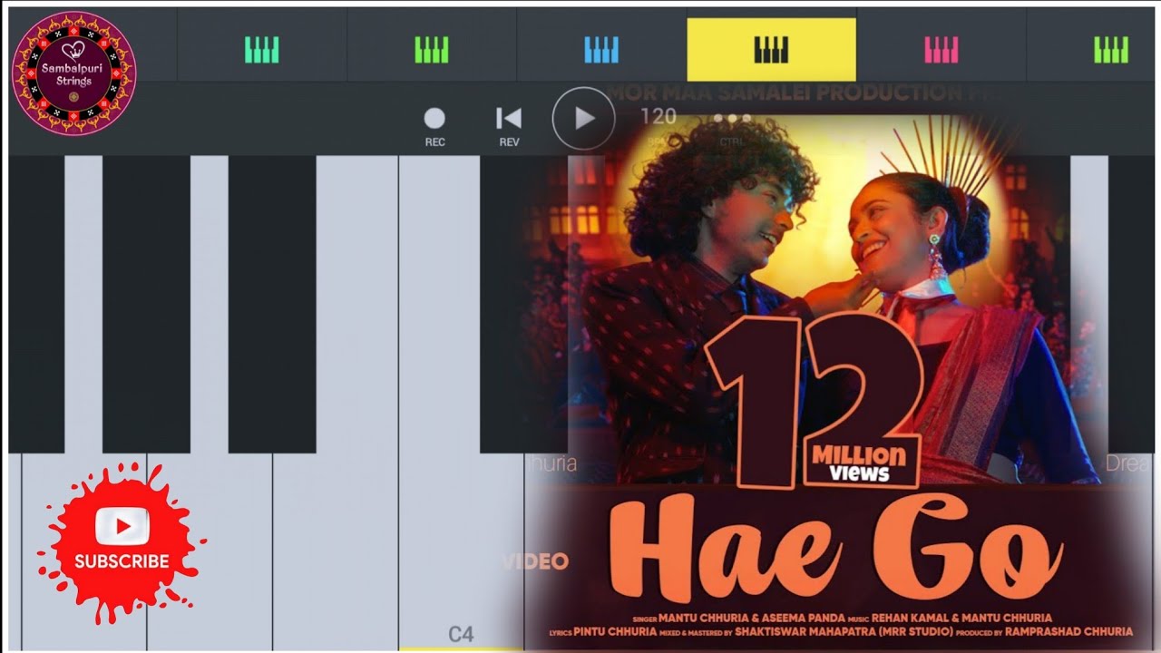This screenshot has height=653, width=1161.
Task: Click the 12 Million Views badge
Action: click(x=816, y=399)
